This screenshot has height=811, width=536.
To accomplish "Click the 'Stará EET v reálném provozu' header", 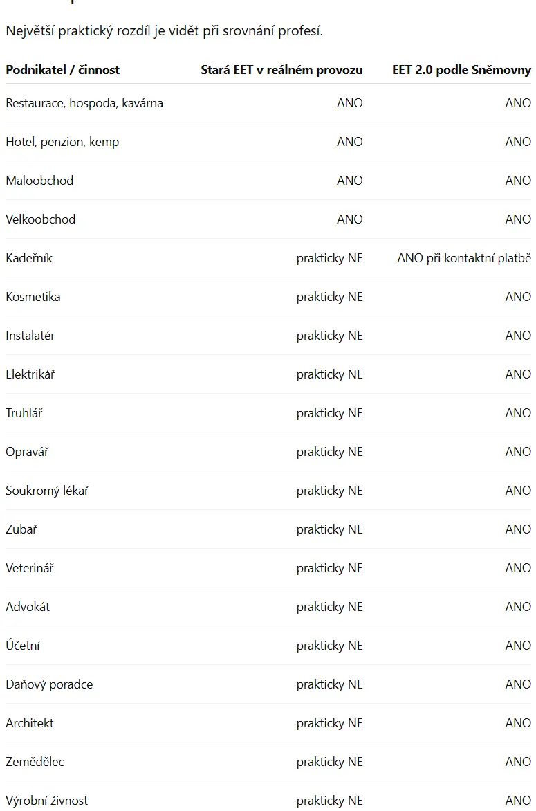I will pyautogui.click(x=281, y=70).
